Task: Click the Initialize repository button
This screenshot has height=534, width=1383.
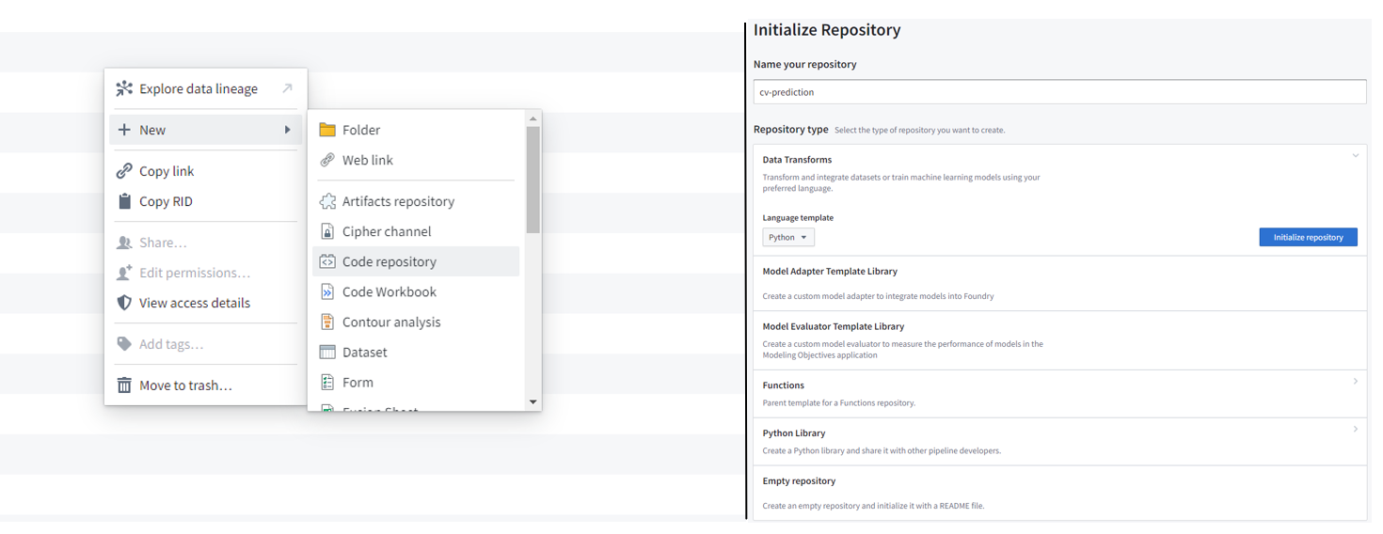Action: pyautogui.click(x=1308, y=237)
